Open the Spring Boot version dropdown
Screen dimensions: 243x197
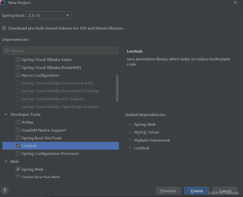(x=49, y=15)
